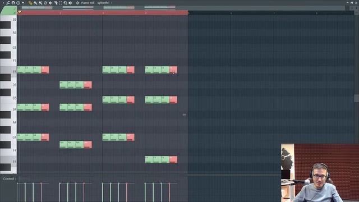Jump to bar 4 on the timeline

click(146, 13)
